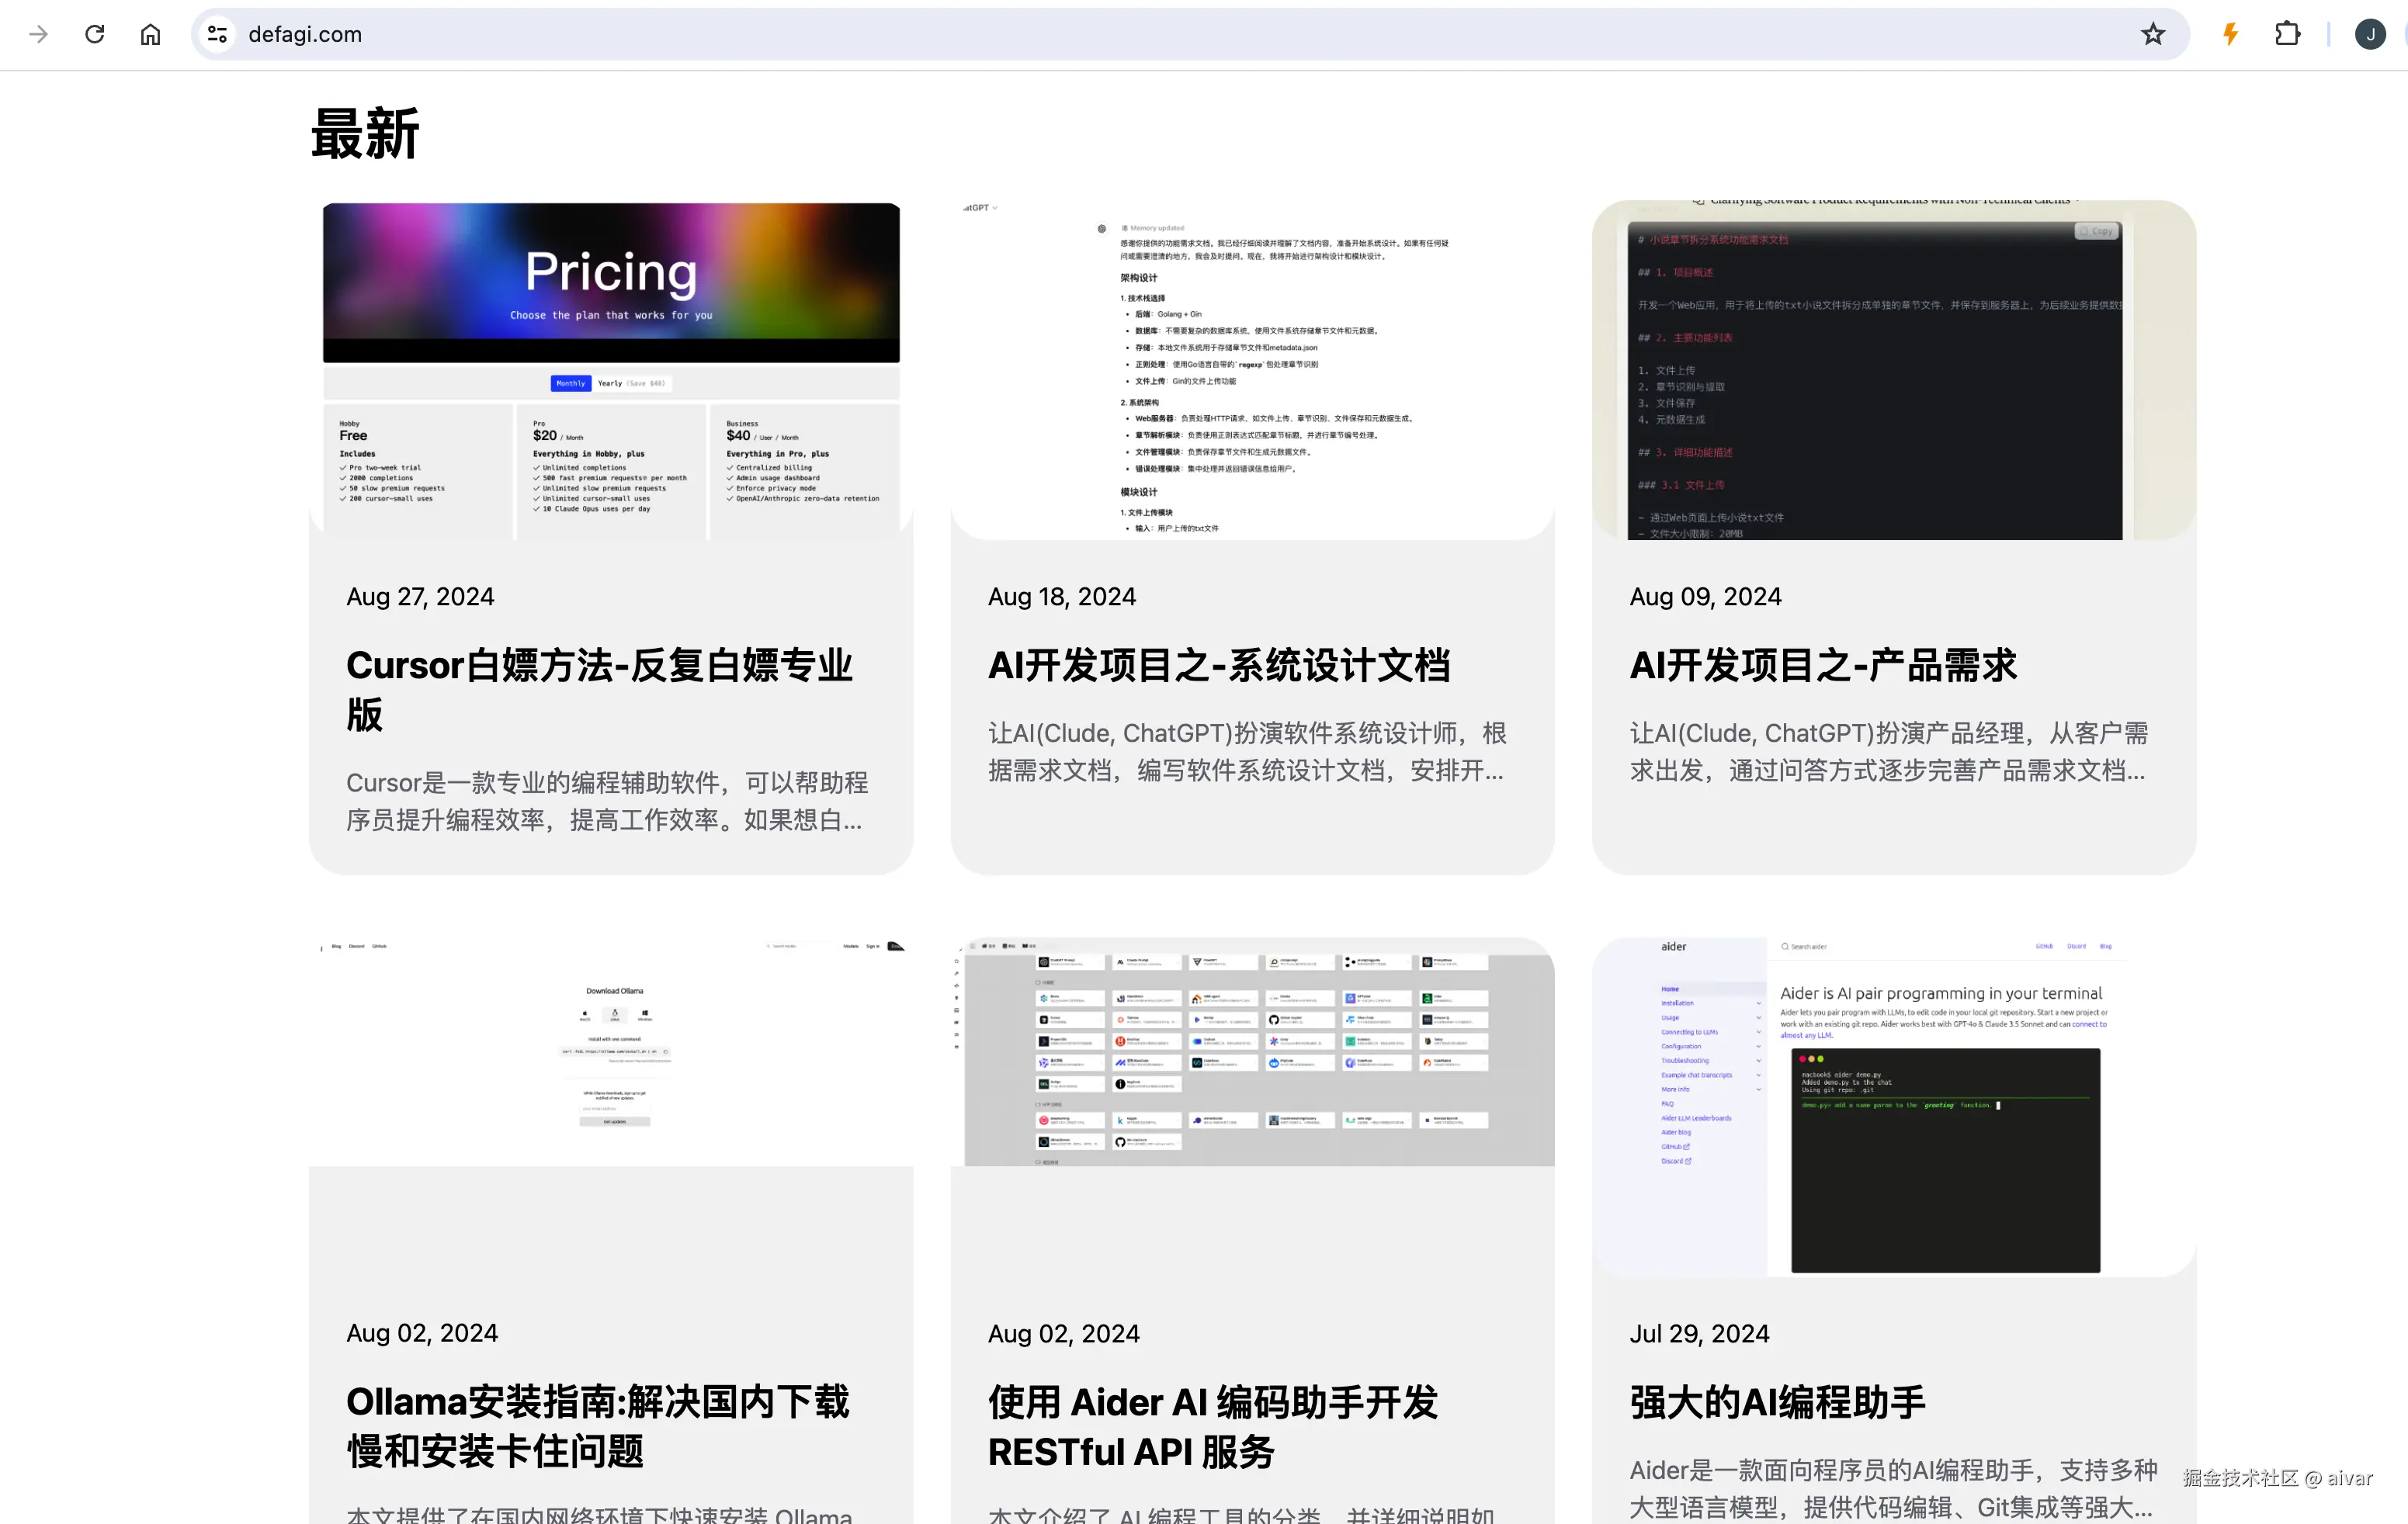Reload the current page
The width and height of the screenshot is (2408, 1524).
coord(94,33)
